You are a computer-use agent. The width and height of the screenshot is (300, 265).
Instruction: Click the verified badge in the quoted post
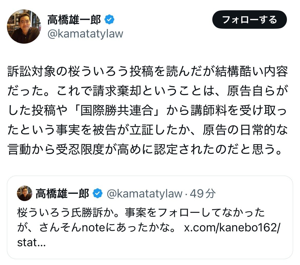[98, 193]
